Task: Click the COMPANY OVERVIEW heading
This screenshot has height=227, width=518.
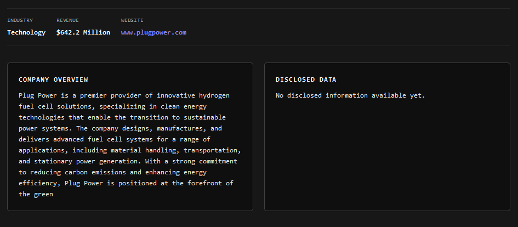Action: click(53, 80)
